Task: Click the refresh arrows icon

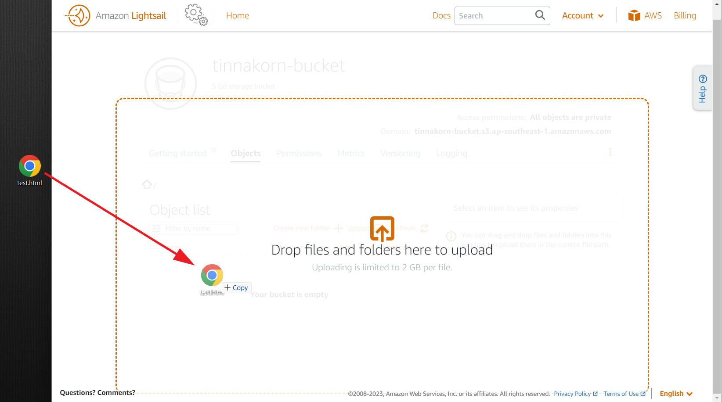Action: 424,228
